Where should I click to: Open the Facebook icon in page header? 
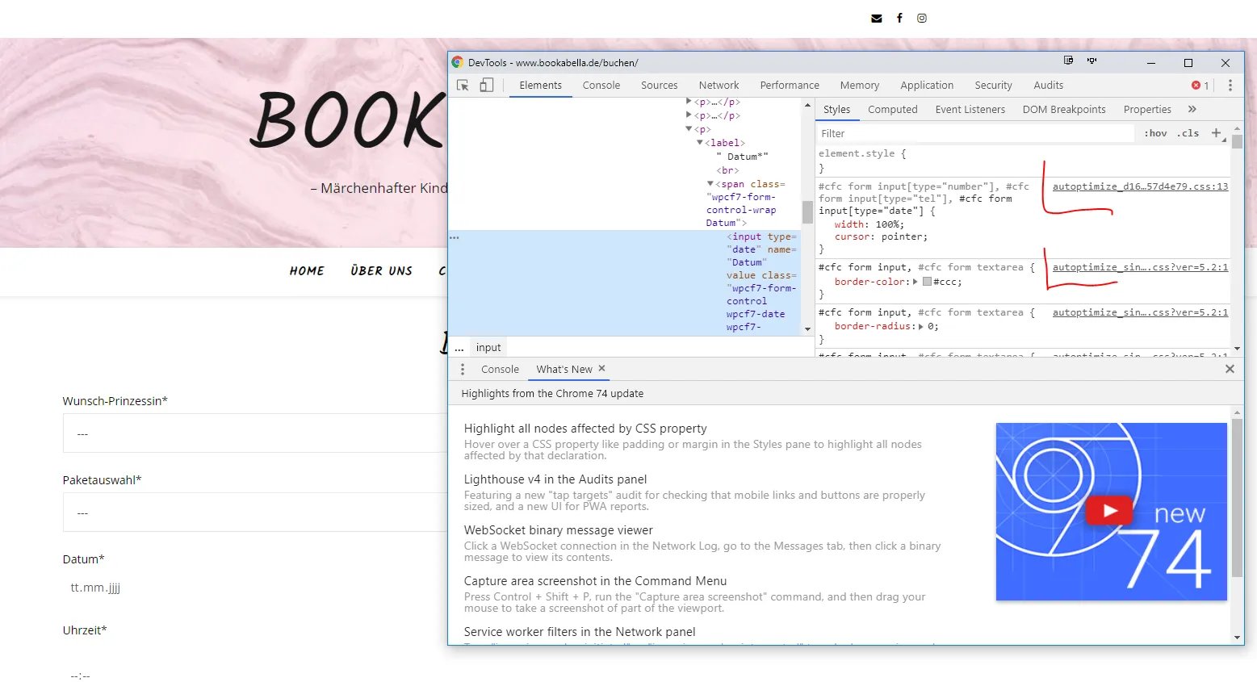[x=899, y=18]
